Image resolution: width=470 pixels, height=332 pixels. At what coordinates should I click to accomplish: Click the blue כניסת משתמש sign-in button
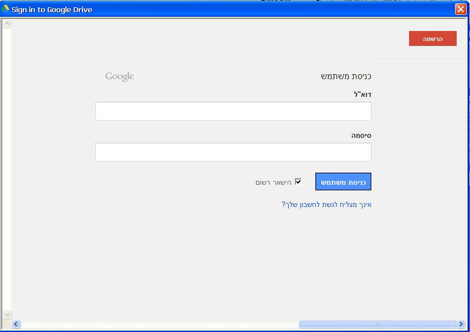tap(343, 181)
